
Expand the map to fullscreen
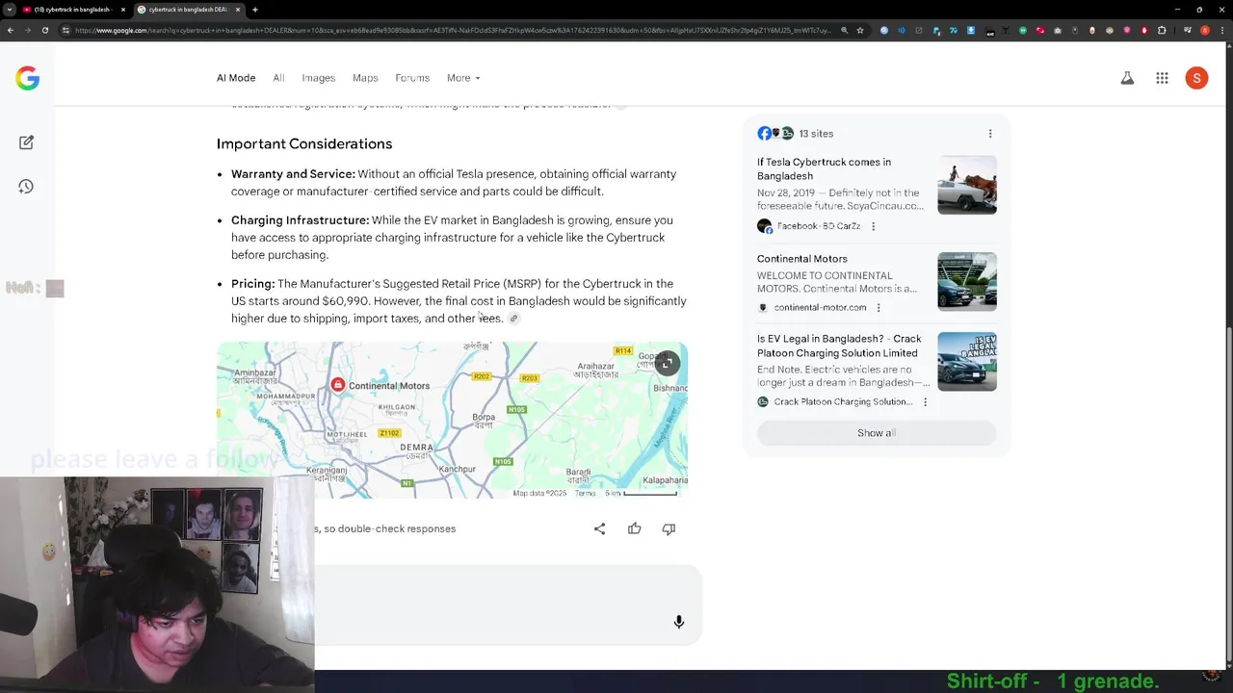coord(666,364)
